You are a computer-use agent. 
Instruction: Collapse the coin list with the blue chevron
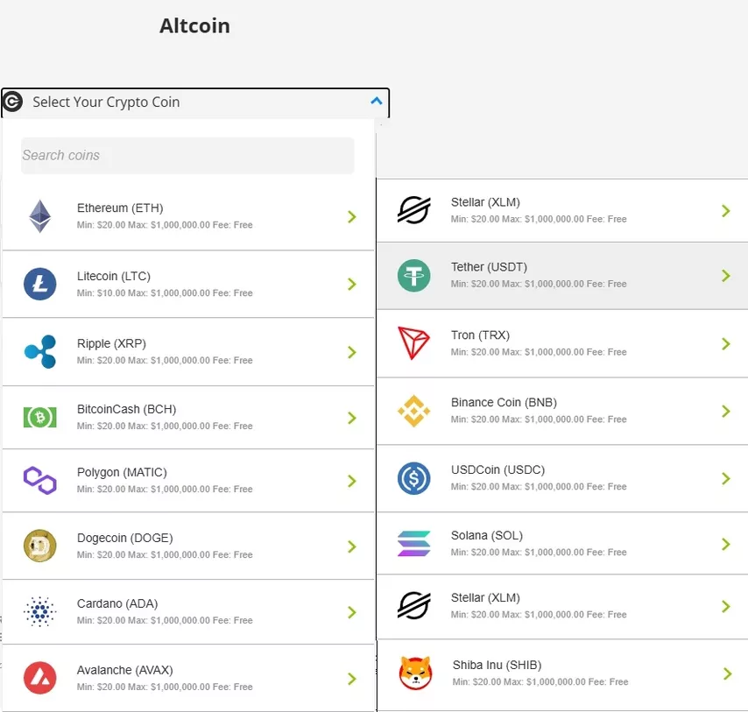[x=377, y=101]
